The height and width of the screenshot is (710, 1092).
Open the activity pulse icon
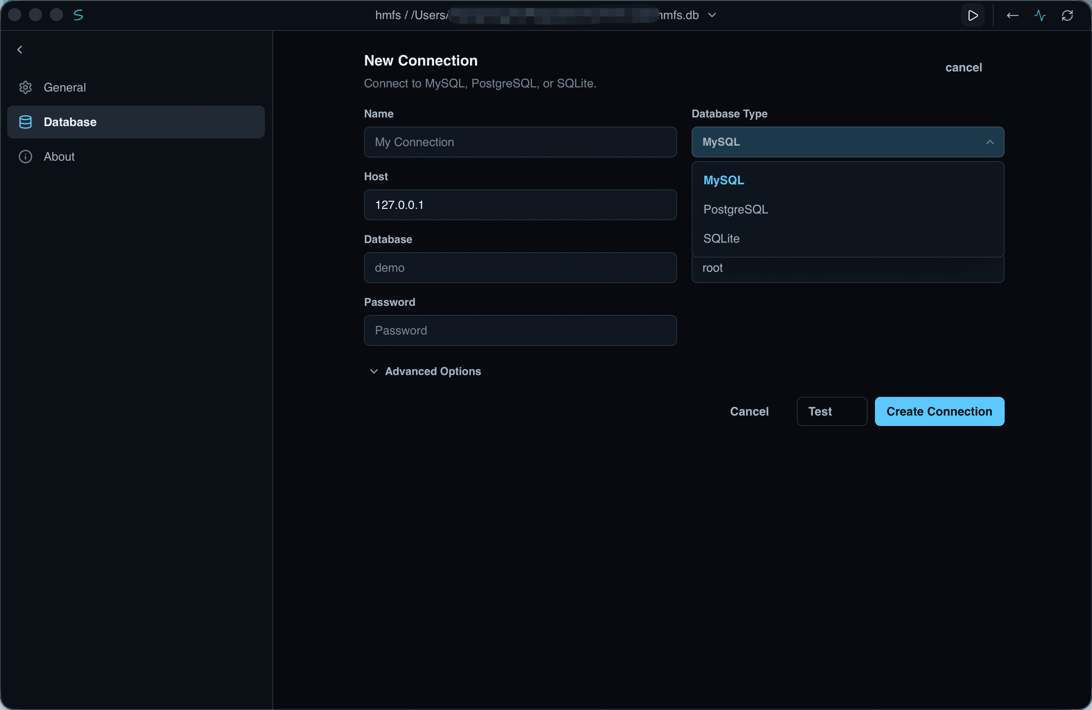tap(1040, 15)
